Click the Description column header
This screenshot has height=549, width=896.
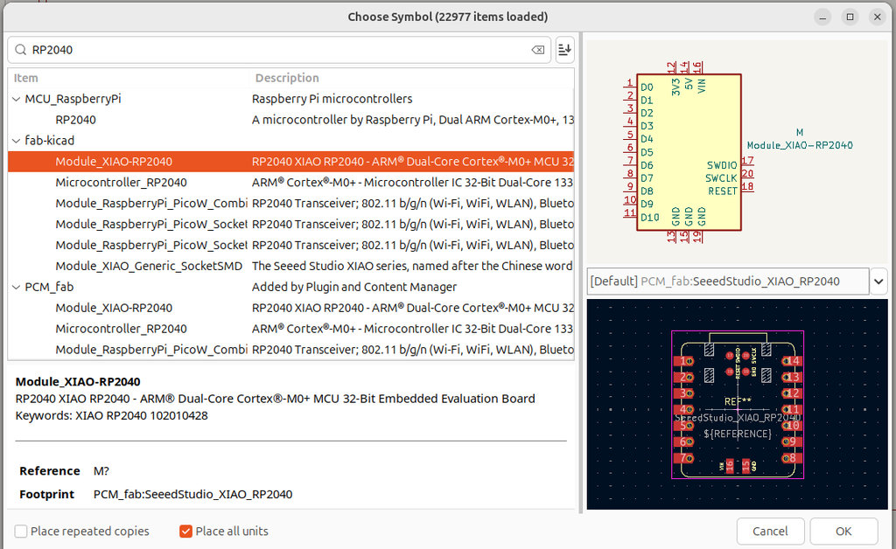click(x=287, y=78)
